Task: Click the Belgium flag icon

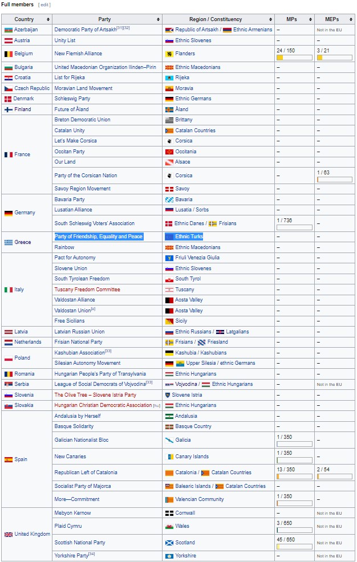Action: pos(8,54)
